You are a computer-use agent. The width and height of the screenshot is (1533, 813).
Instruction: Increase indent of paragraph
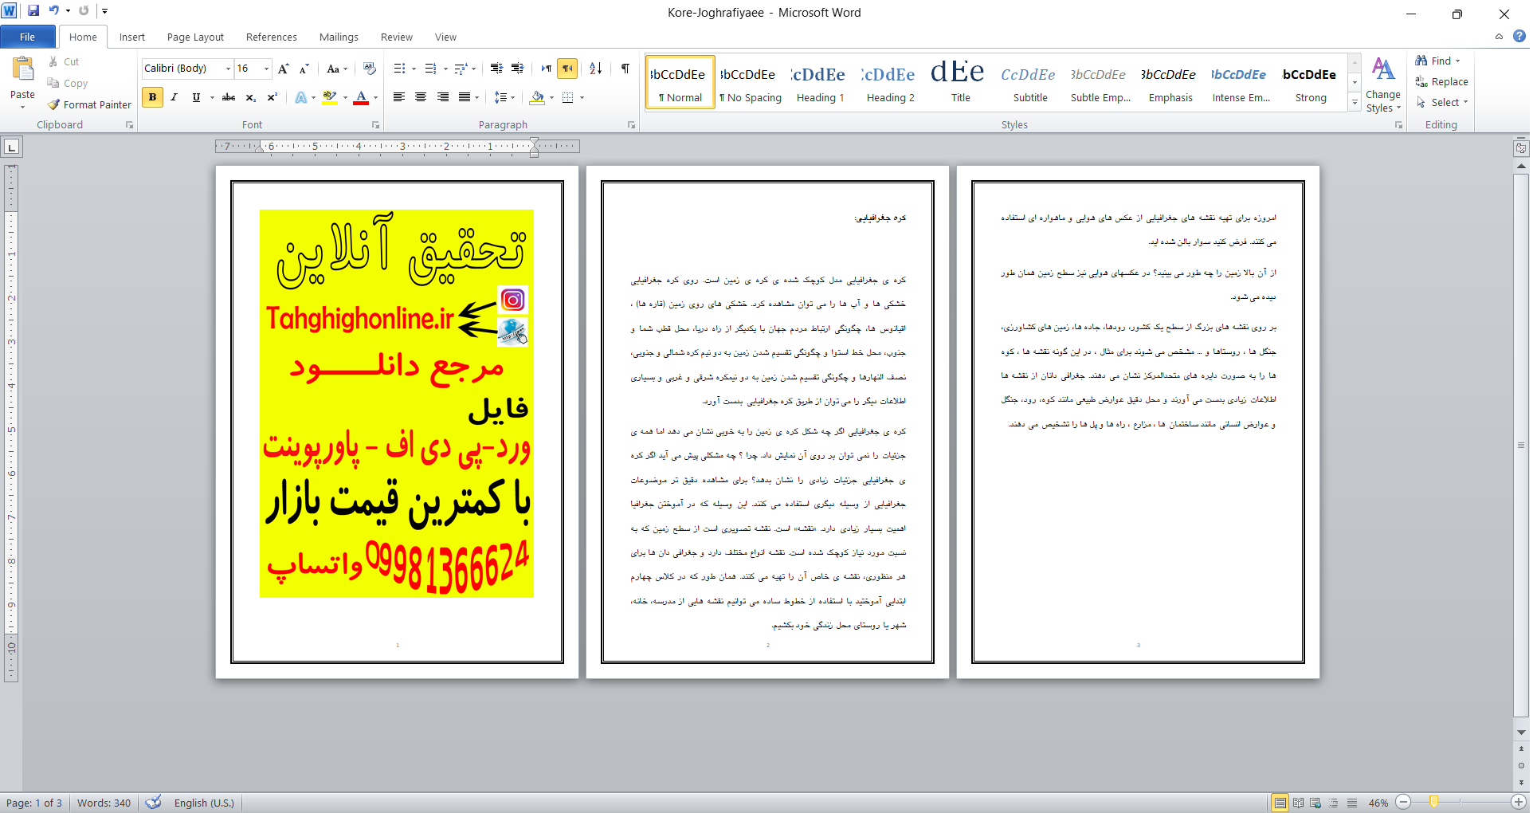517,69
